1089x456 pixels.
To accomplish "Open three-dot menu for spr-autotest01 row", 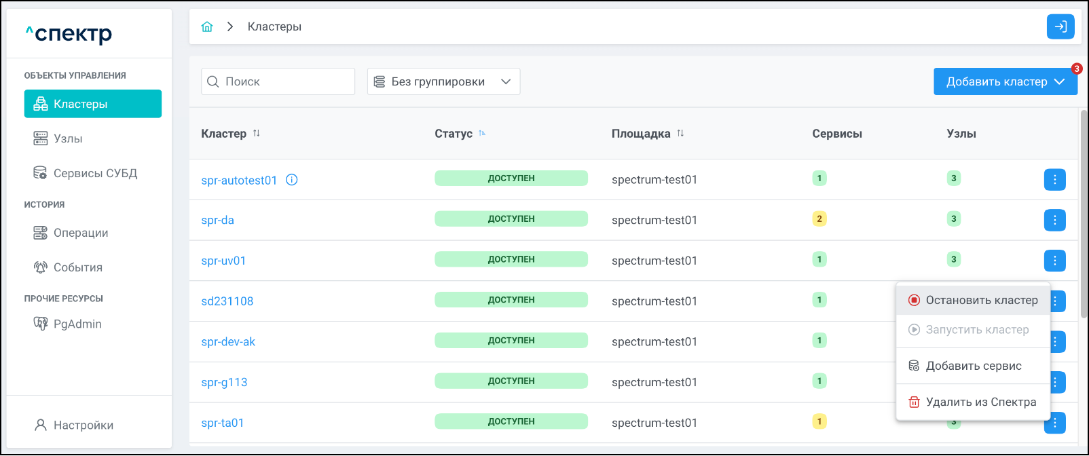I will (x=1054, y=180).
